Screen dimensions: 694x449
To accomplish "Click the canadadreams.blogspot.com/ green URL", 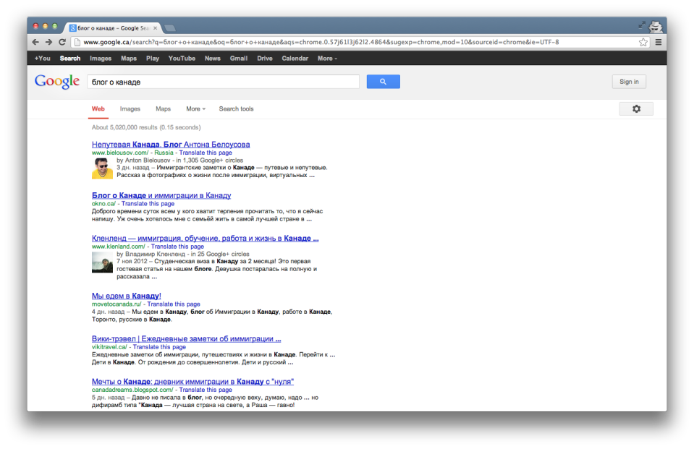I will click(x=132, y=390).
